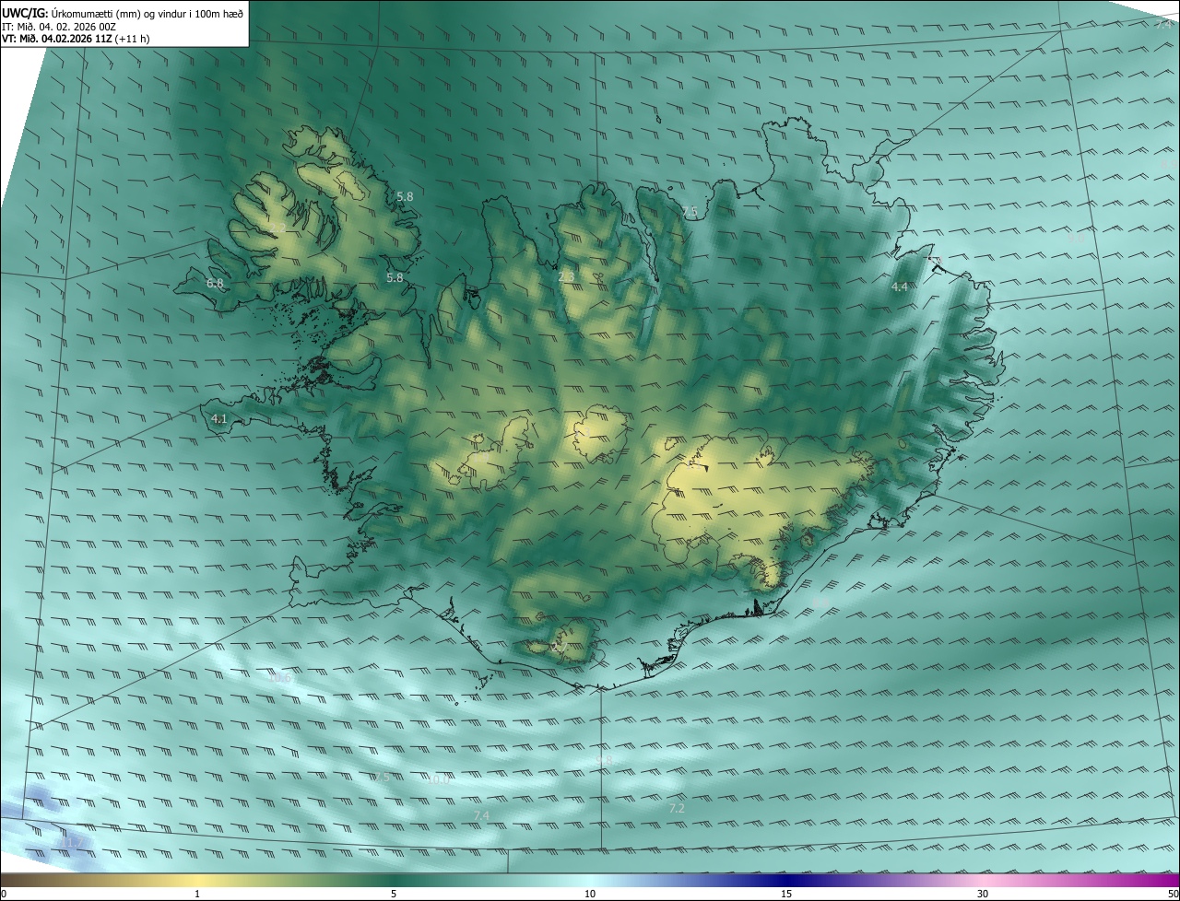Click the initial time line "IT: Mið. 04. 02. 2026 00Z"
1180x901 pixels.
[58, 26]
